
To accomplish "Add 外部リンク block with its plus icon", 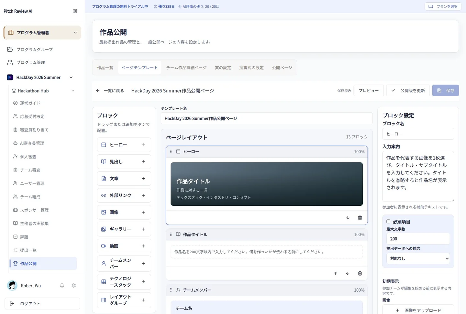I will [143, 195].
